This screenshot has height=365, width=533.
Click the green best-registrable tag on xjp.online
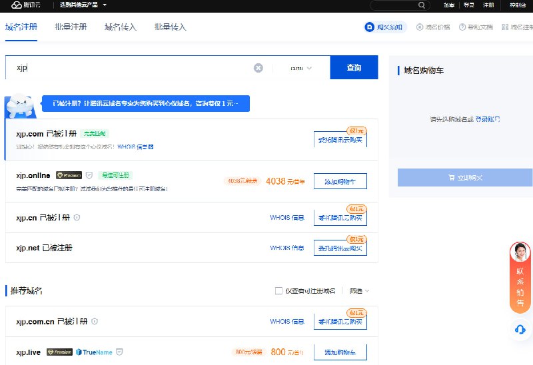tap(115, 175)
